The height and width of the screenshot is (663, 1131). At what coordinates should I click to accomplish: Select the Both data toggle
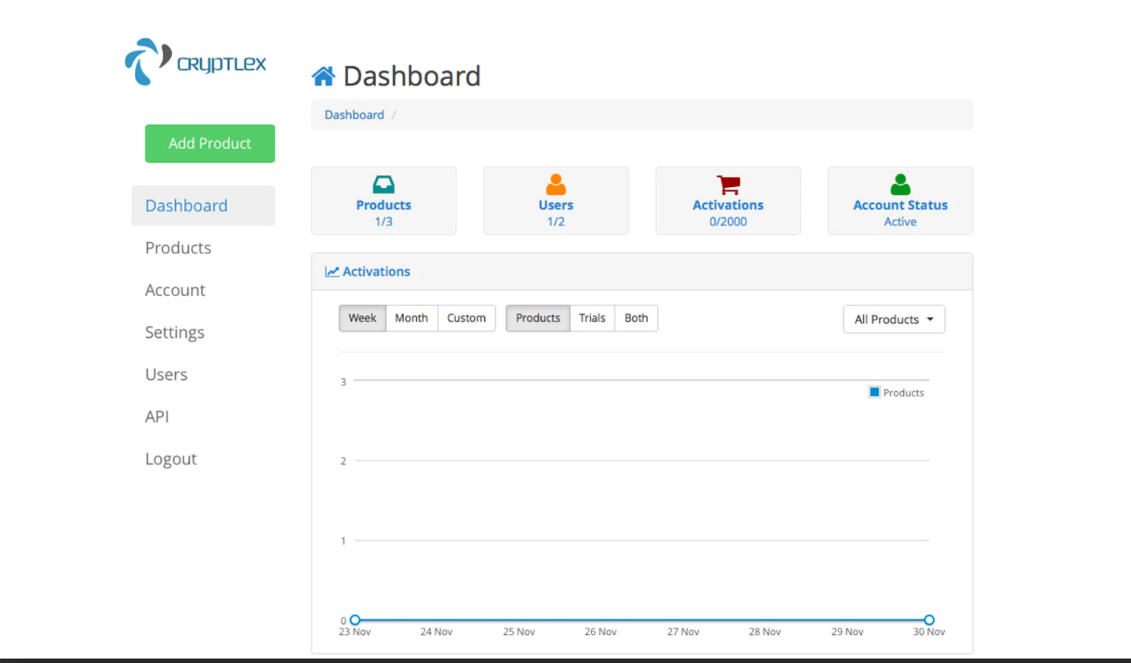(635, 318)
